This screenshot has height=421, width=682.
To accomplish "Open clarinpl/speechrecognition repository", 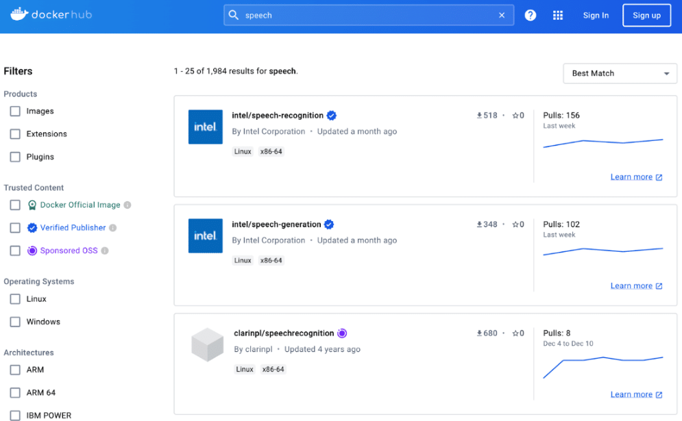I will (x=284, y=333).
